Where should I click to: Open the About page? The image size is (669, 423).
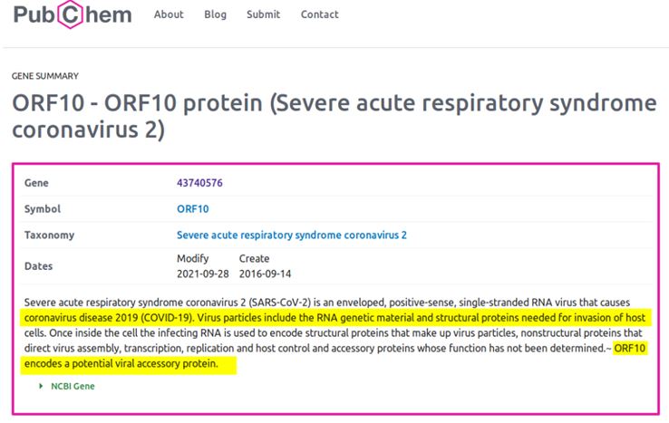click(169, 14)
